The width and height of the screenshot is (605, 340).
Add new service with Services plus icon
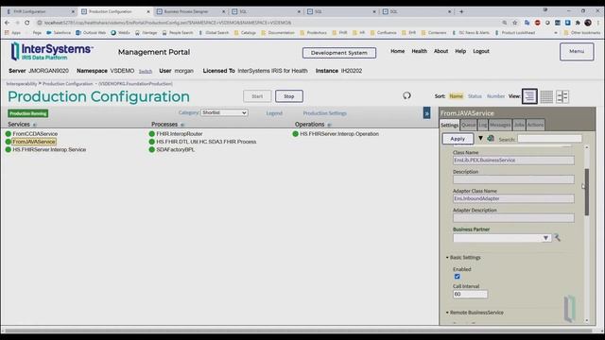coord(34,125)
